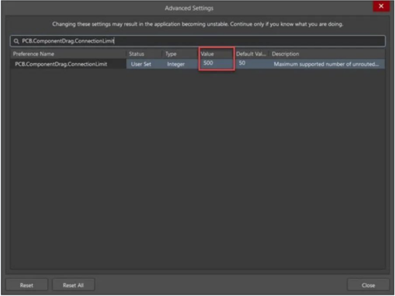The width and height of the screenshot is (395, 296).
Task: Click the Type column header
Action: pyautogui.click(x=180, y=54)
